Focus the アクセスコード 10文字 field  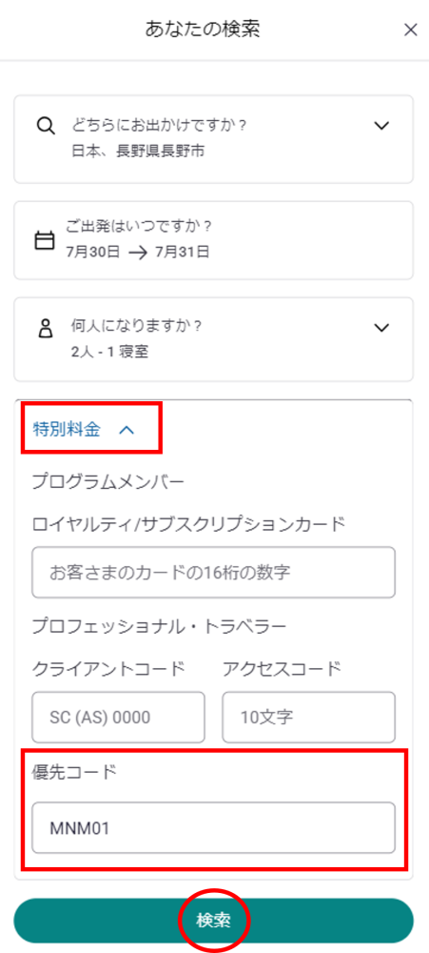(309, 717)
